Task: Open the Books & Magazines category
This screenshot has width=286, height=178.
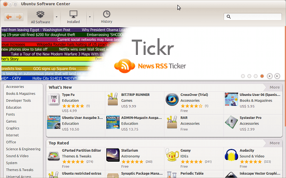Action: (x=20, y=94)
